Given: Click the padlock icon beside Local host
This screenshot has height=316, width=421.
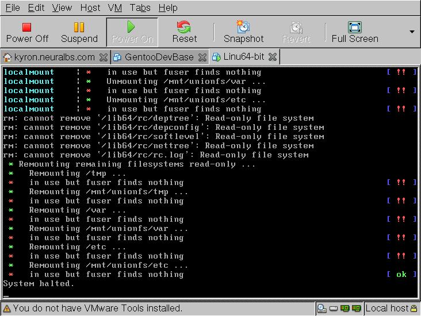Looking at the screenshot, I should pos(415,309).
